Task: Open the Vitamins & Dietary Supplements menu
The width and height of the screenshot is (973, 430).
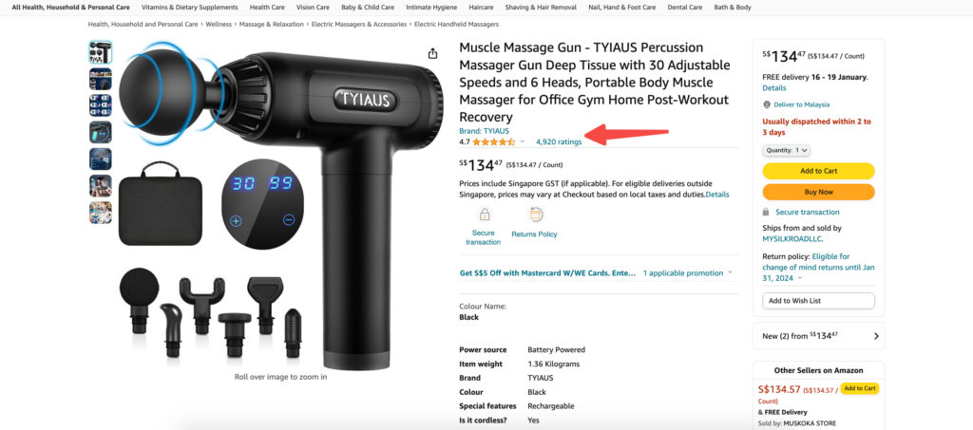Action: 189,8
